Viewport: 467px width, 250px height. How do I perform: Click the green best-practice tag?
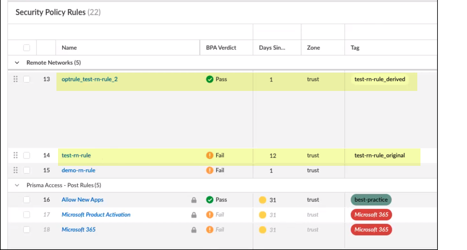pyautogui.click(x=371, y=200)
